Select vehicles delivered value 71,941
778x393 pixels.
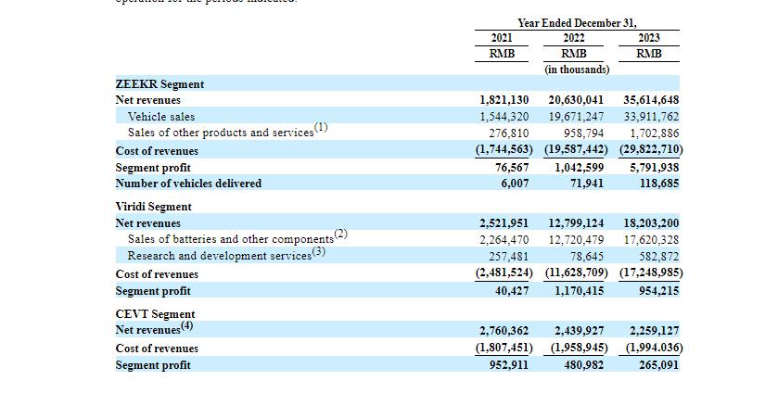point(588,184)
